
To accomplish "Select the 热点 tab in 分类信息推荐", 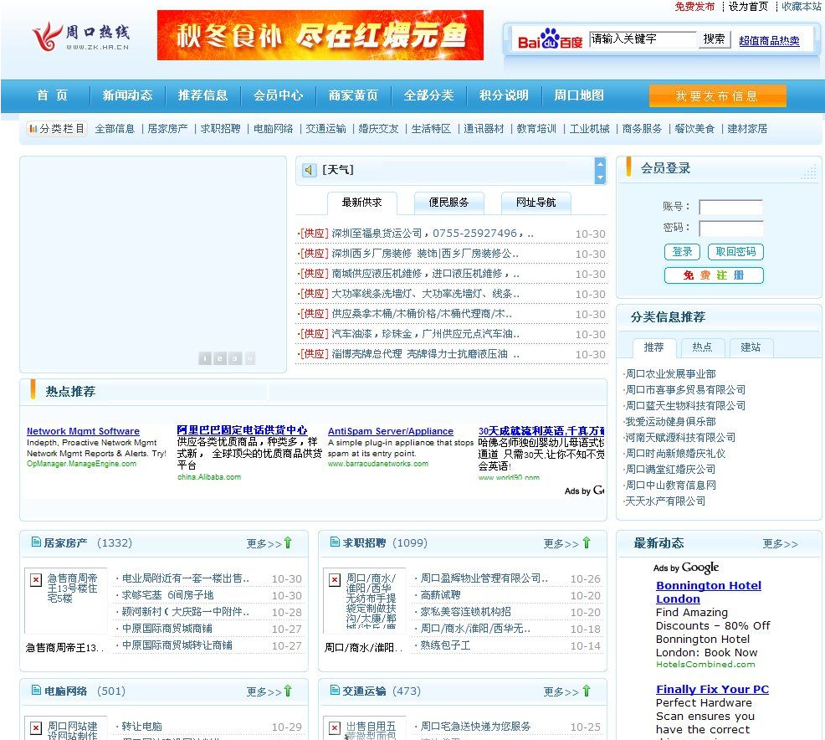I will click(702, 347).
